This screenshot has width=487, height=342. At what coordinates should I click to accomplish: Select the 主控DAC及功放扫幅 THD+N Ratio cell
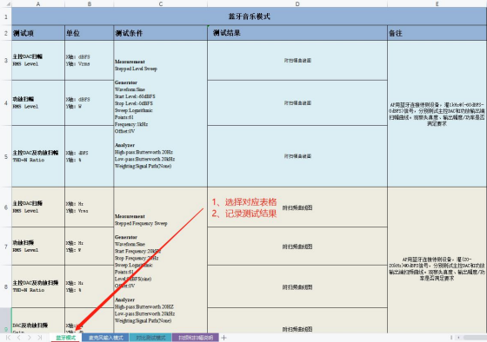38,156
